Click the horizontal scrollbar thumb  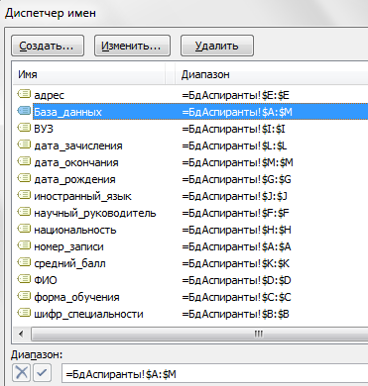pyautogui.click(x=199, y=334)
